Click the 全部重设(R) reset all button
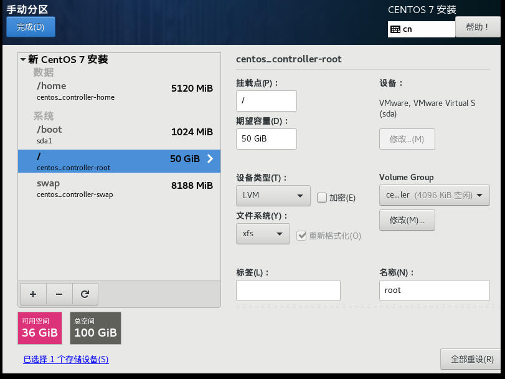Image resolution: width=505 pixels, height=379 pixels. pyautogui.click(x=472, y=359)
